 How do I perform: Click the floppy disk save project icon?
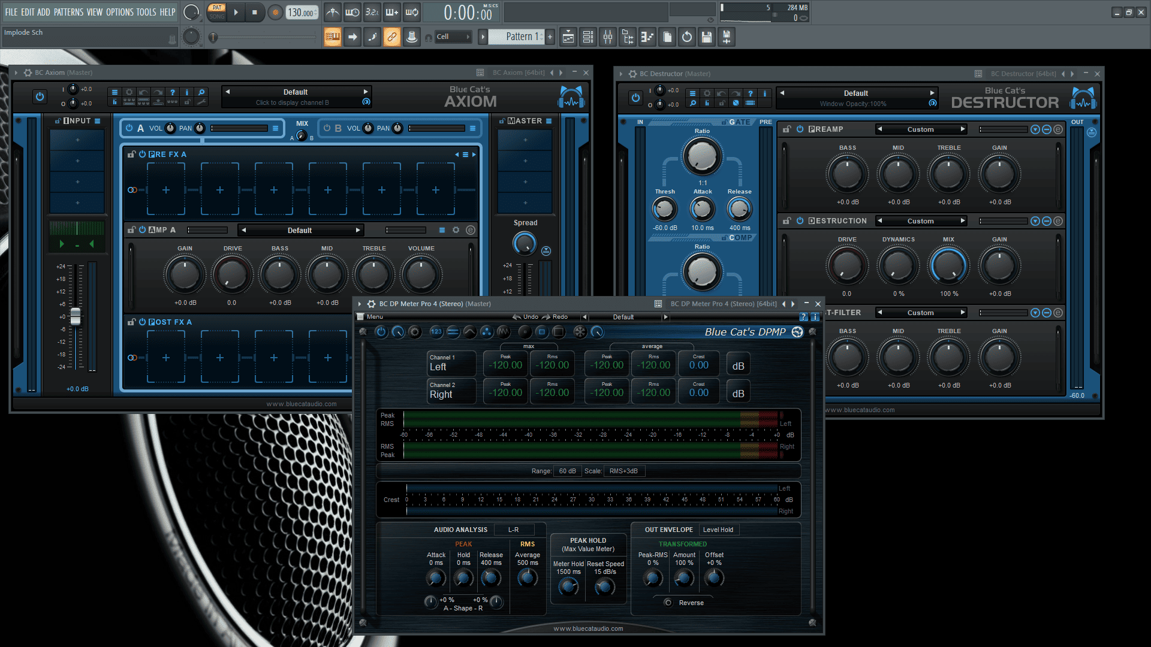click(x=707, y=37)
